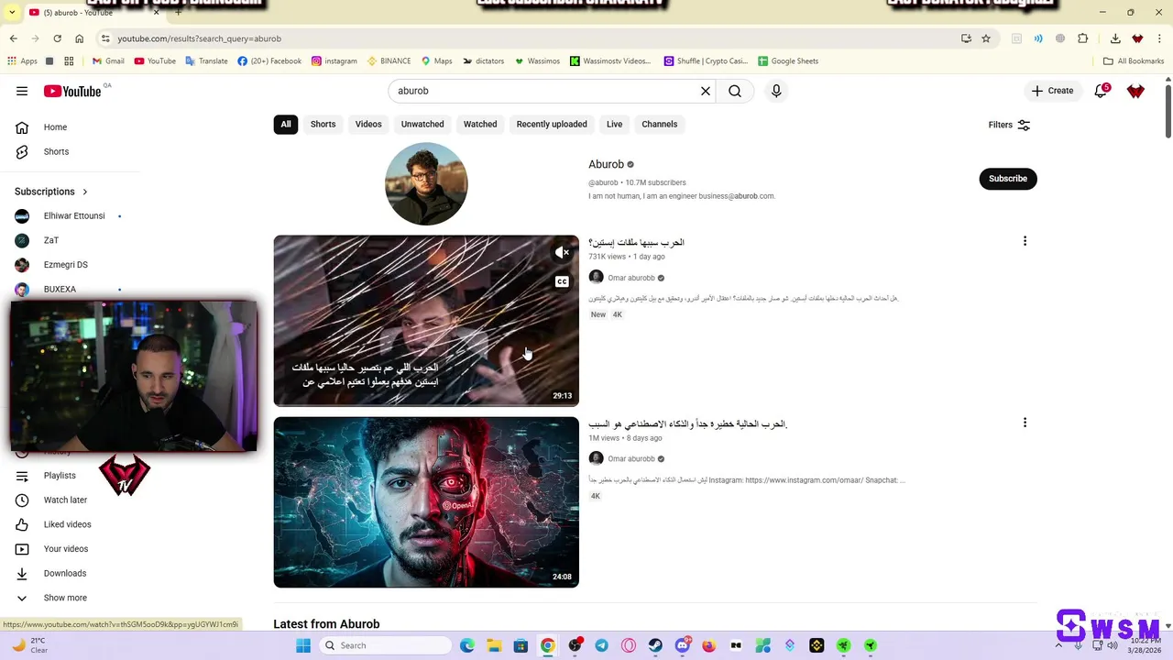
Task: Expand the Subscriptions section chevron
Action: pyautogui.click(x=85, y=192)
